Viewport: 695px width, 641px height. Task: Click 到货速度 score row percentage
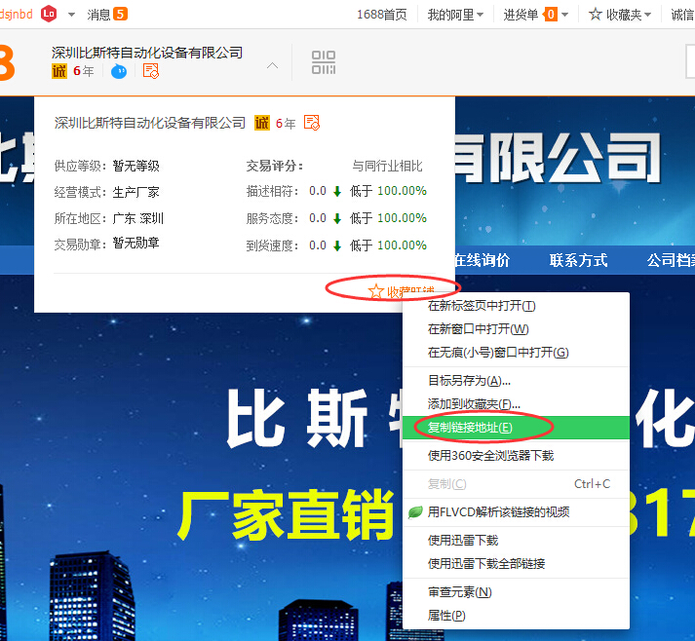point(402,245)
